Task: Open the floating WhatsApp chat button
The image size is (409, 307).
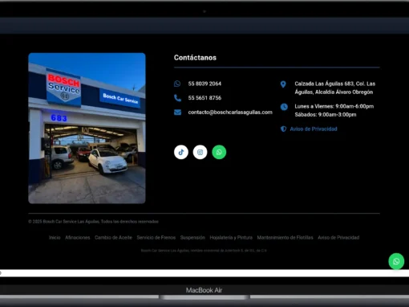Action: 396,261
